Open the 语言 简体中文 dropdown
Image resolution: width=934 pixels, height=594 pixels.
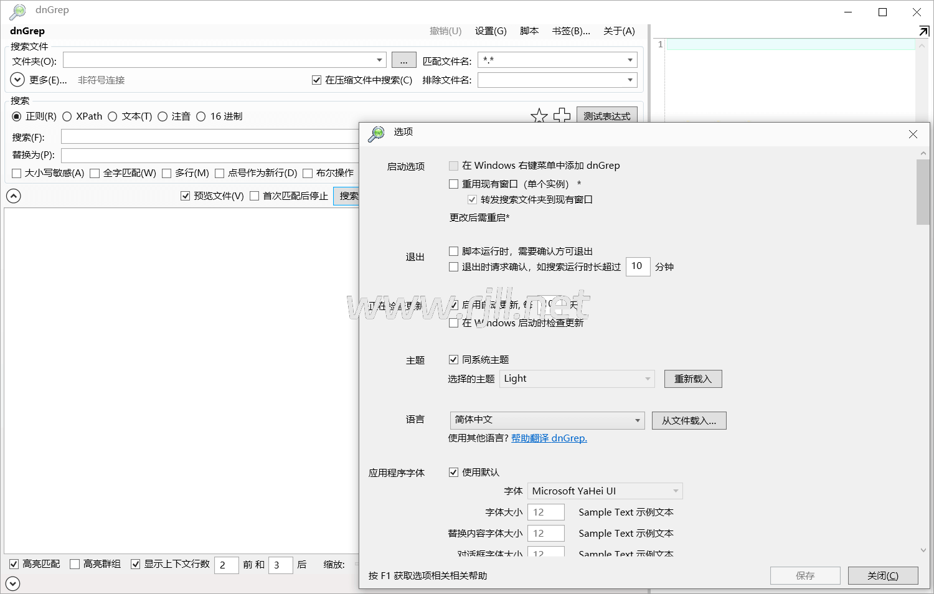pyautogui.click(x=547, y=420)
